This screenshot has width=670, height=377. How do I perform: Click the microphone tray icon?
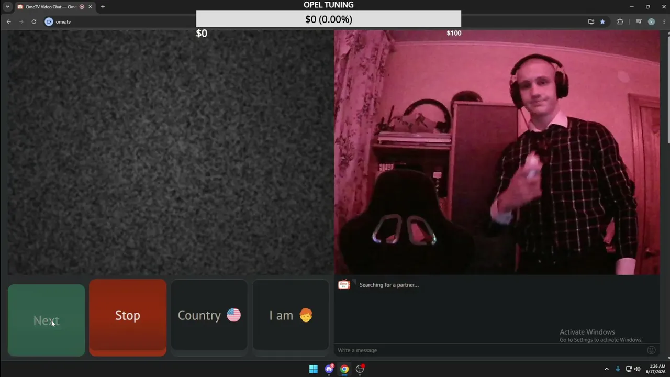[x=618, y=369]
